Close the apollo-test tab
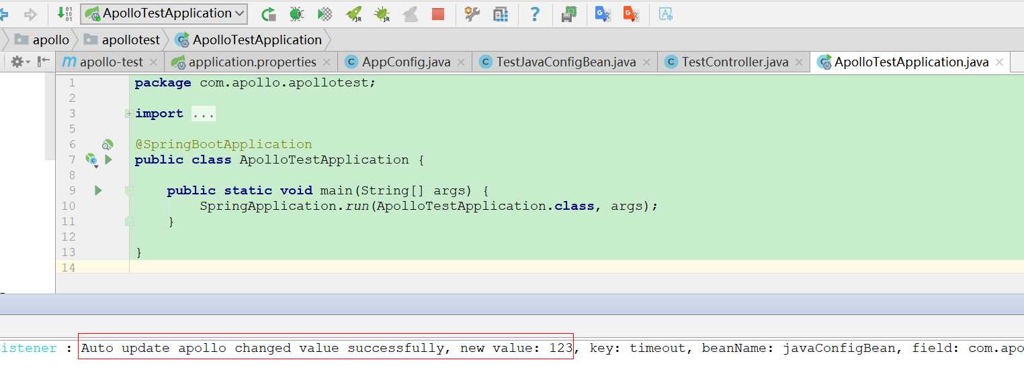Viewport: 1024px width, 368px height. 153,62
